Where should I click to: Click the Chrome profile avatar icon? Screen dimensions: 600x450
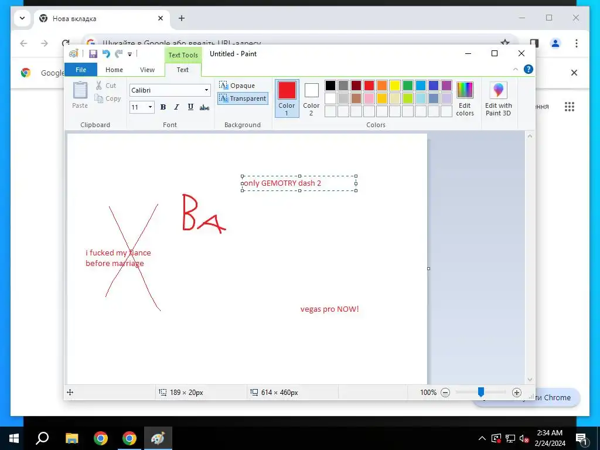click(555, 43)
